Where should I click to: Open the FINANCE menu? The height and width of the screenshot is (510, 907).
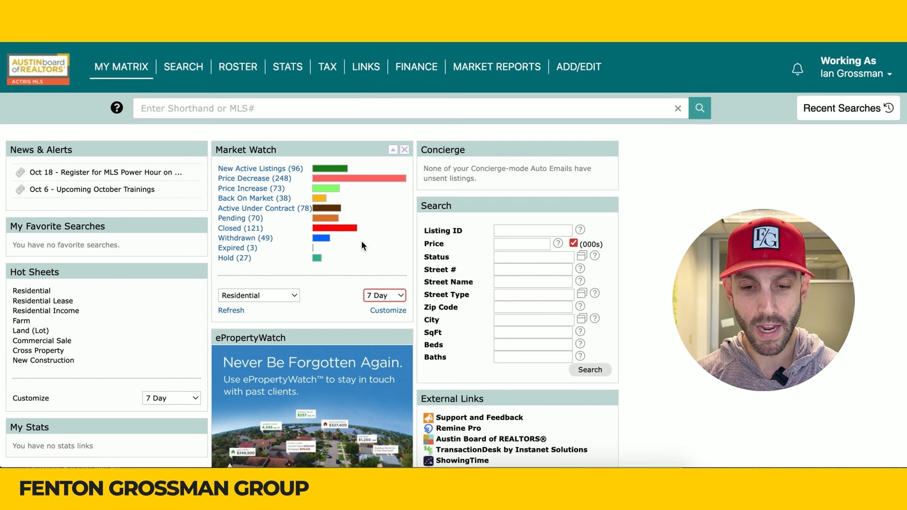[x=416, y=67]
